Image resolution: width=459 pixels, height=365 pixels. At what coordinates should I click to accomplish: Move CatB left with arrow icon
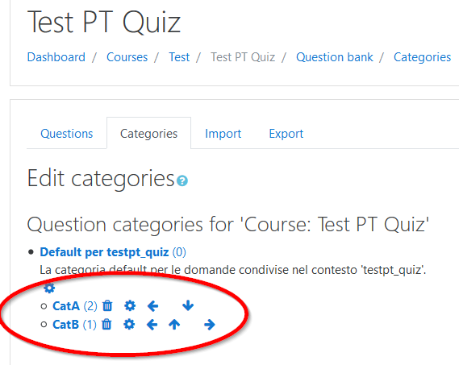coord(152,325)
